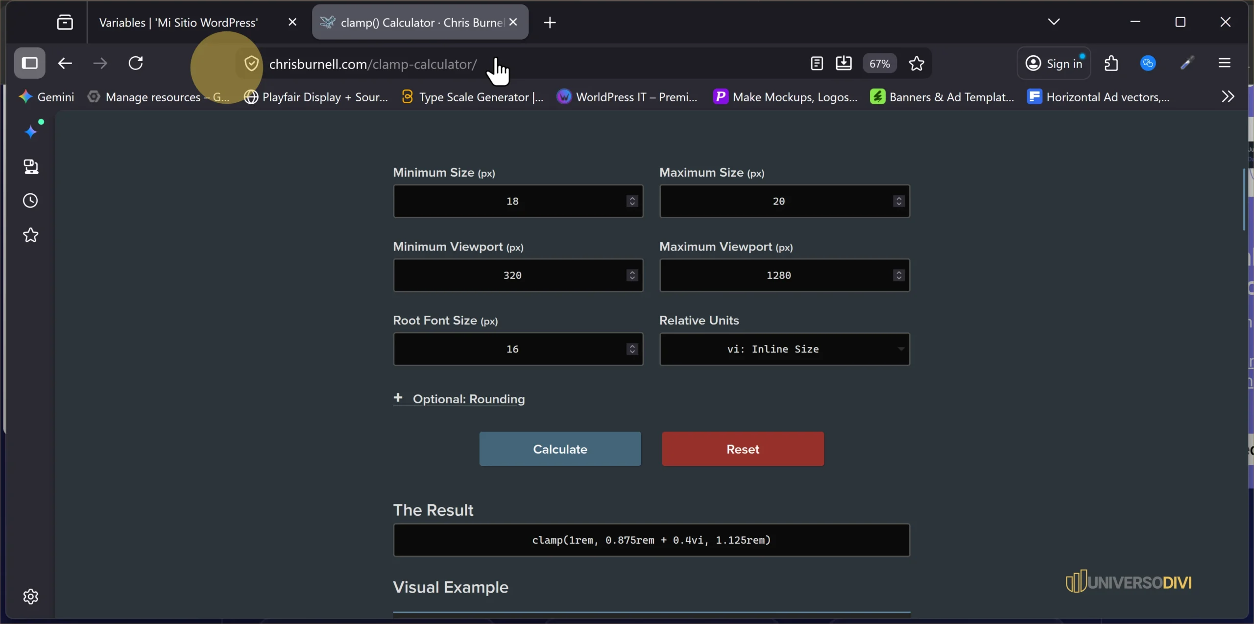Viewport: 1254px width, 624px height.
Task: Open the Gemini bookmark
Action: (47, 97)
